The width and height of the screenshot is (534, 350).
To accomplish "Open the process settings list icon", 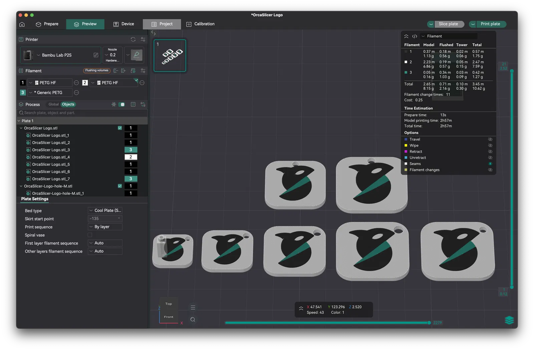I will tap(133, 104).
